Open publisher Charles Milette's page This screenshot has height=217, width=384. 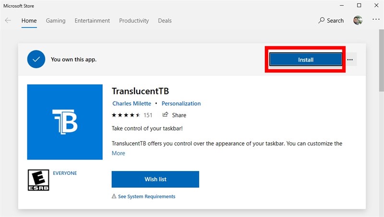coord(132,103)
